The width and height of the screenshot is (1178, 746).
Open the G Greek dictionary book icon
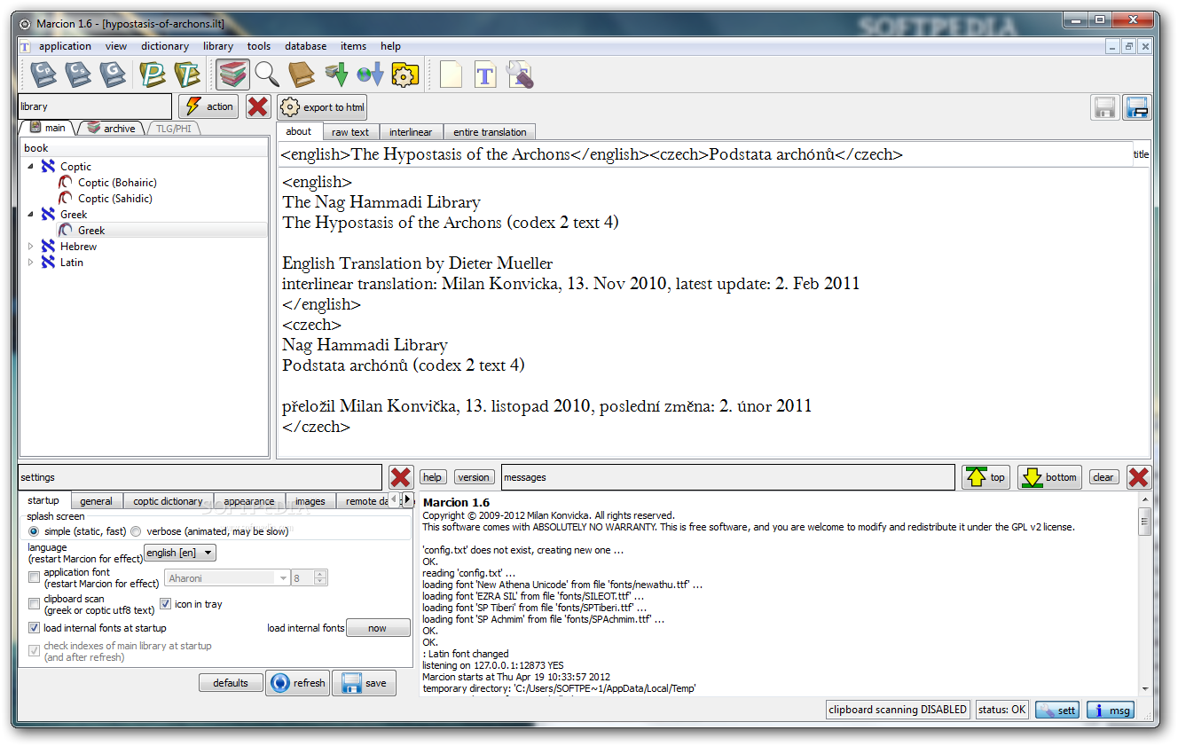[x=113, y=75]
